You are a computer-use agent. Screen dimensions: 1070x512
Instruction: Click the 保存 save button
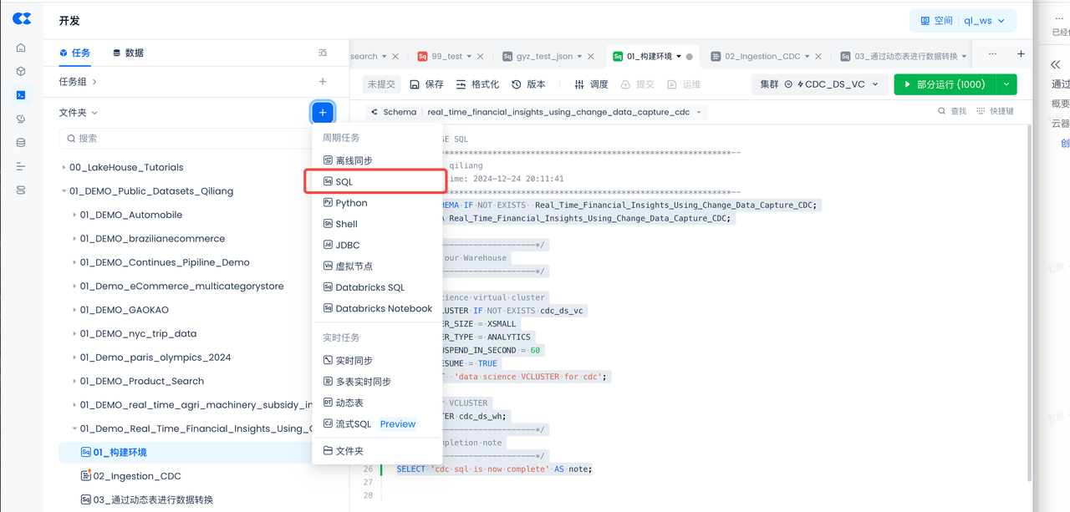point(426,84)
